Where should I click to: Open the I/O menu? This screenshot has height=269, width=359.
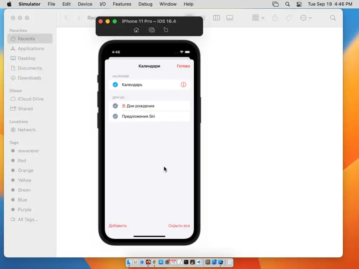pyautogui.click(x=103, y=4)
